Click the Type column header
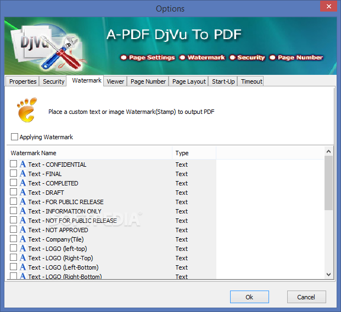Screen dimensions: 341x312 point(194,153)
